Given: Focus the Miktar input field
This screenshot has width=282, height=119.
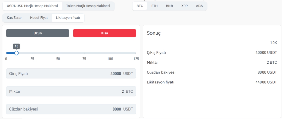Looking at the screenshot, I should click(71, 91).
